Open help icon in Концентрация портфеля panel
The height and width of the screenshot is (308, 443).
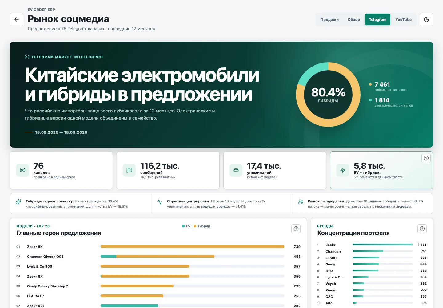pos(422,229)
